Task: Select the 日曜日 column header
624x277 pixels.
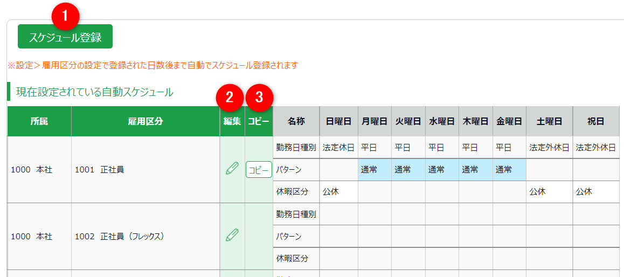Action: point(338,121)
